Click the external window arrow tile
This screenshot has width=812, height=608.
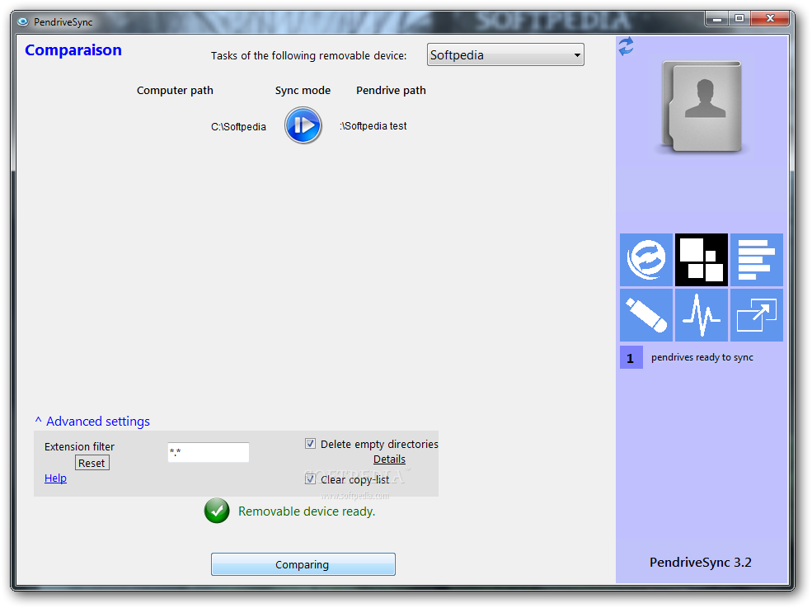756,315
